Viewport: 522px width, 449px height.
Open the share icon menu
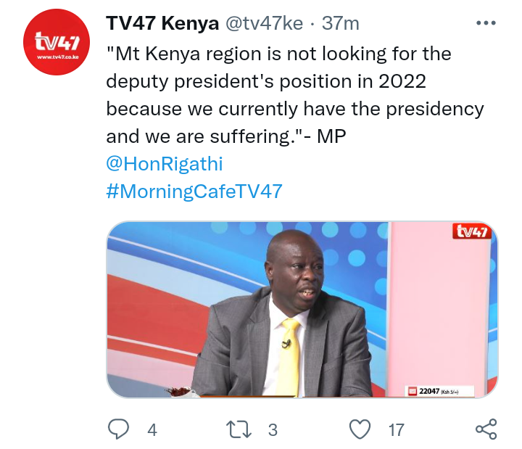coord(486,429)
